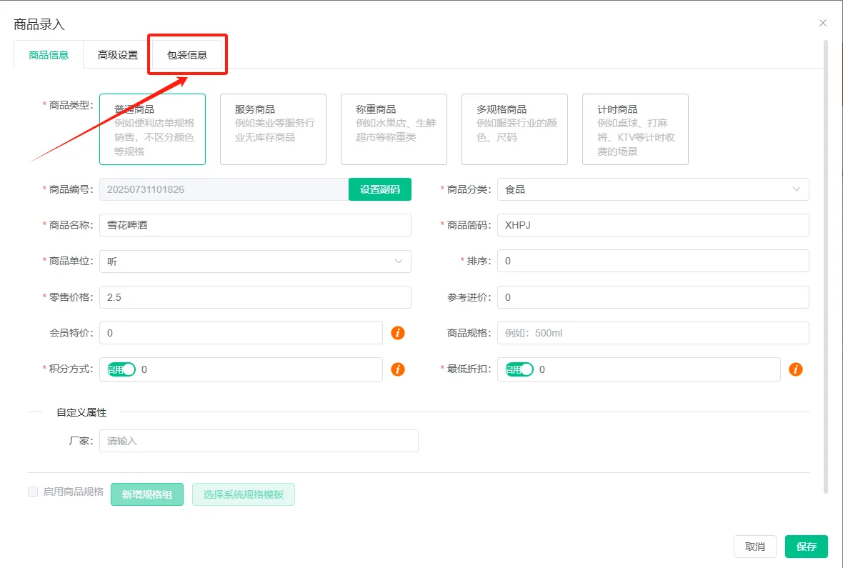Select the 称重商品 product type

[x=394, y=129]
